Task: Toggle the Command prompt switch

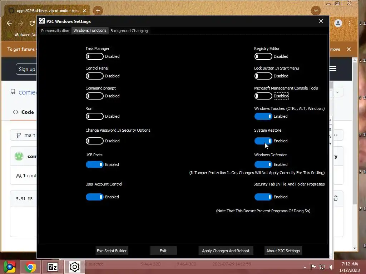Action: 94,96
